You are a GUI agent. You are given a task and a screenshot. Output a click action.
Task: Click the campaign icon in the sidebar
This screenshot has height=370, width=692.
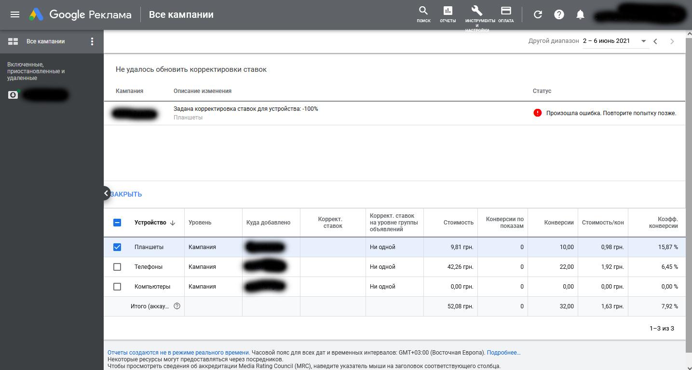13,95
